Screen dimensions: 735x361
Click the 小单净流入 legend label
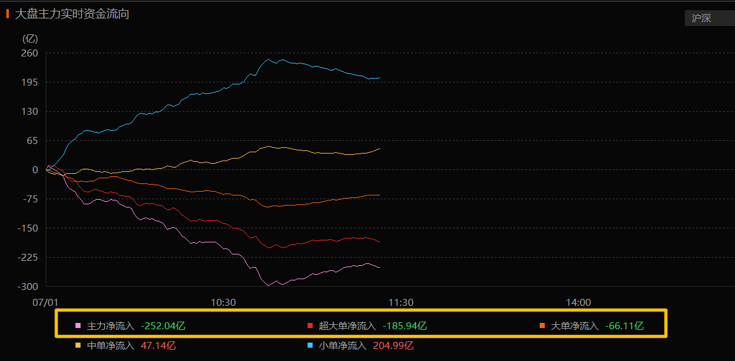point(342,346)
